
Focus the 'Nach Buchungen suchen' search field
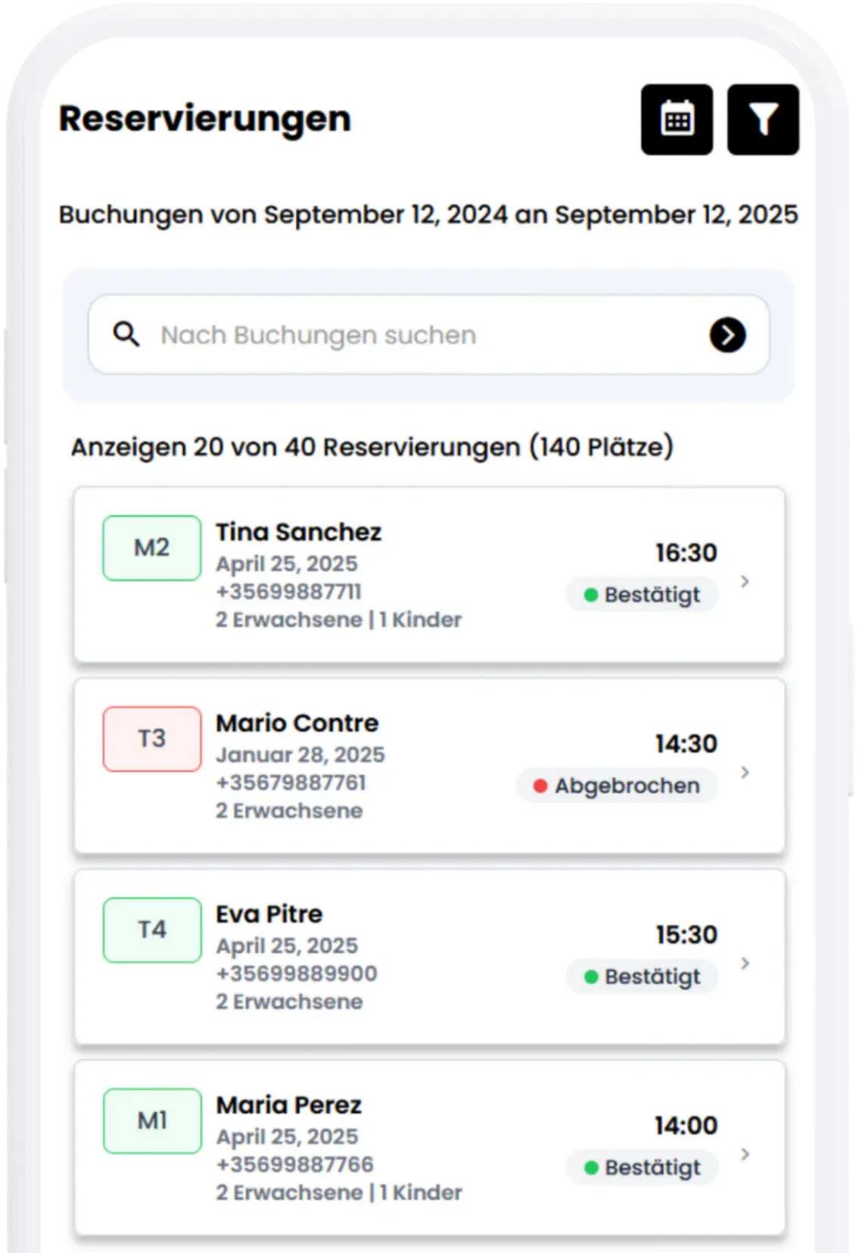pyautogui.click(x=428, y=335)
